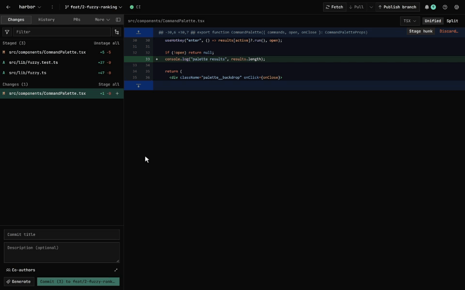Select staged src/lib/fuzzy.ts file
Viewport: 465px width, 290px height.
(62, 73)
